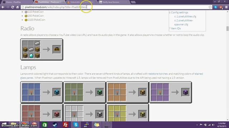The image size is (229, 128).
Task: Open Skype from the taskbar
Action: point(76,125)
